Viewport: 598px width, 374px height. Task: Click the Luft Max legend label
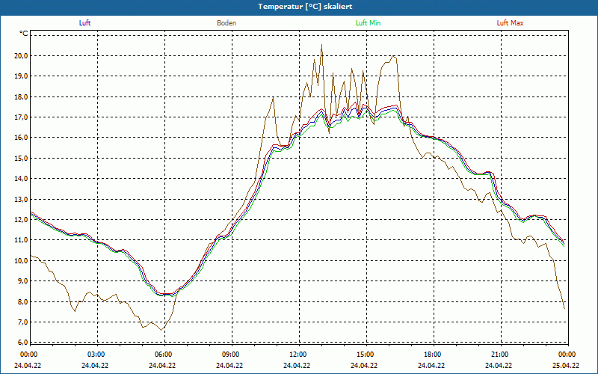tap(510, 23)
